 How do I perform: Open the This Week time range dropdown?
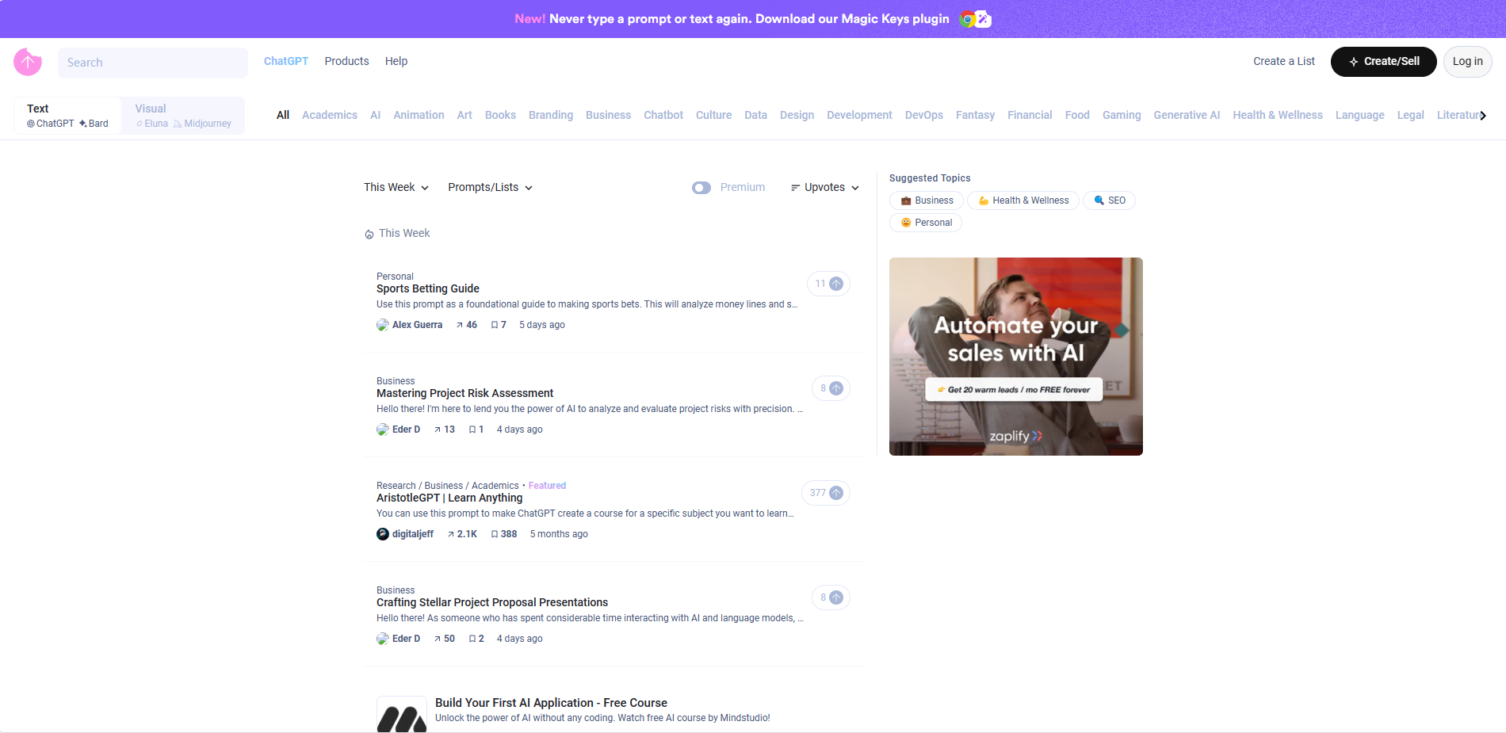(396, 188)
